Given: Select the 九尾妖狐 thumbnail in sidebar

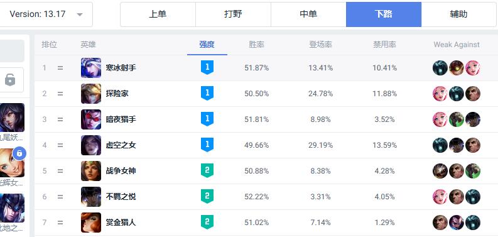Looking at the screenshot, I should coord(12,118).
